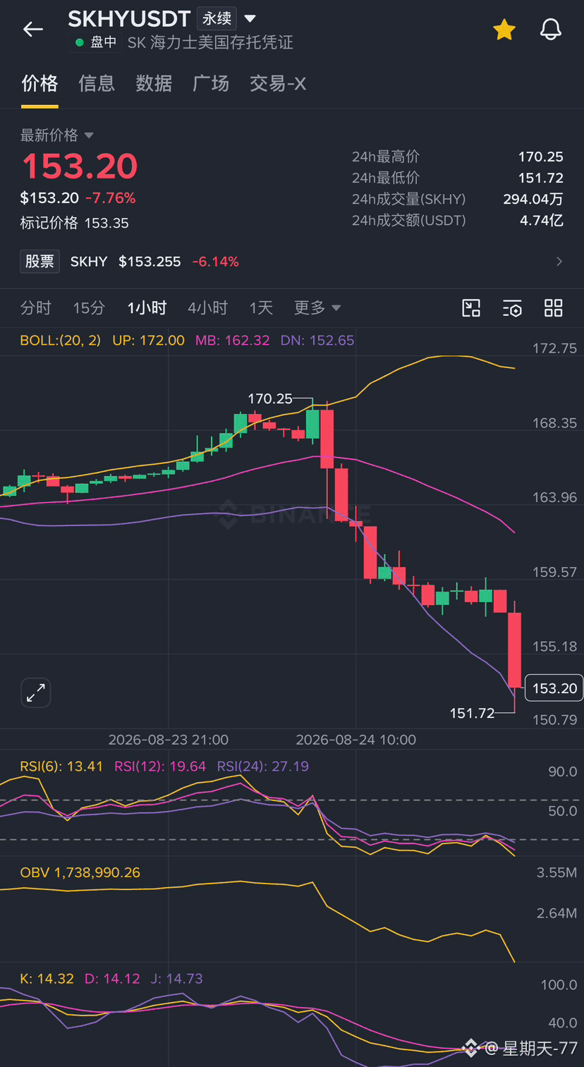Image resolution: width=584 pixels, height=1067 pixels.
Task: Select the 分时 chart interval
Action: tap(36, 308)
